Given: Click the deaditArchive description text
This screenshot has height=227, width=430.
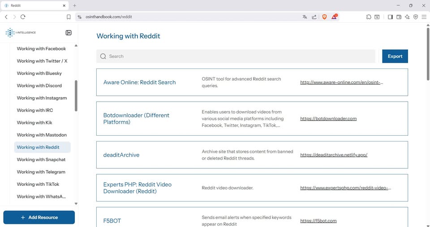Looking at the screenshot, I should click(x=247, y=155).
